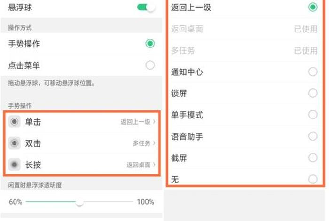Select the 单手模式 radio button
Screen dimensions: 329x221
[x=313, y=115]
